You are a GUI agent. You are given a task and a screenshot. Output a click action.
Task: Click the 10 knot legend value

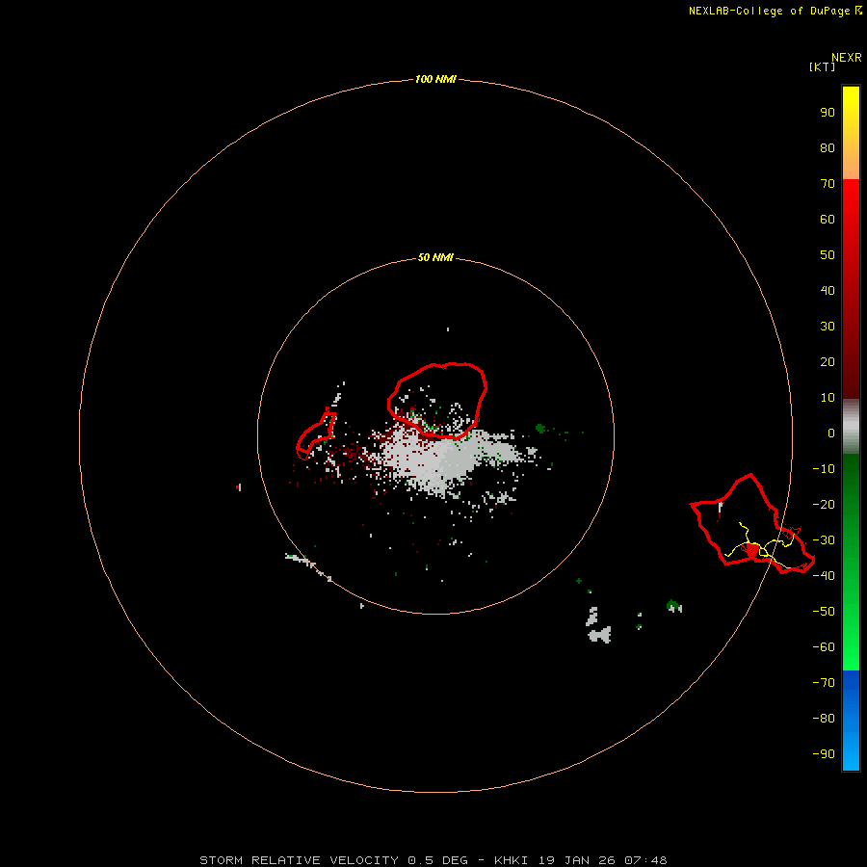tap(828, 398)
